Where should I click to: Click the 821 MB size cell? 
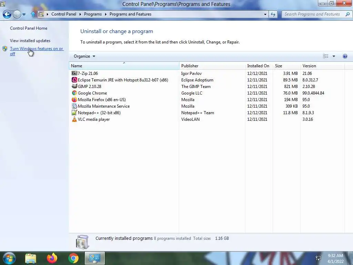coord(291,86)
